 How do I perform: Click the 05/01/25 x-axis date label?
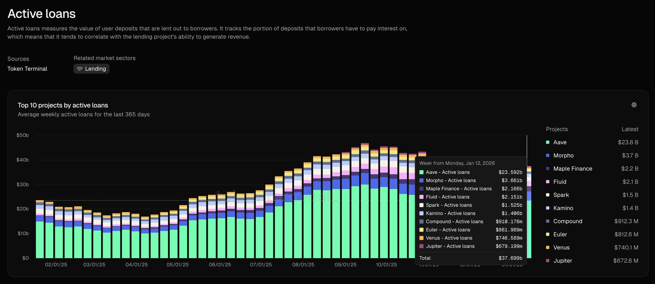177,265
